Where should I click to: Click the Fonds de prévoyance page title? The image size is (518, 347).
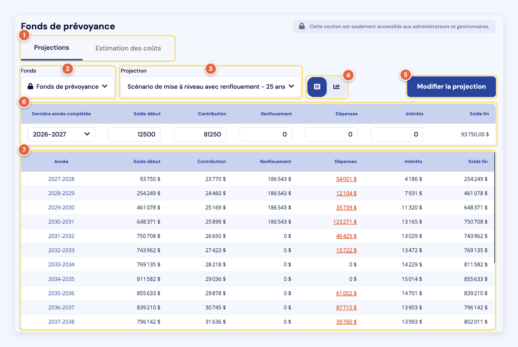[68, 26]
